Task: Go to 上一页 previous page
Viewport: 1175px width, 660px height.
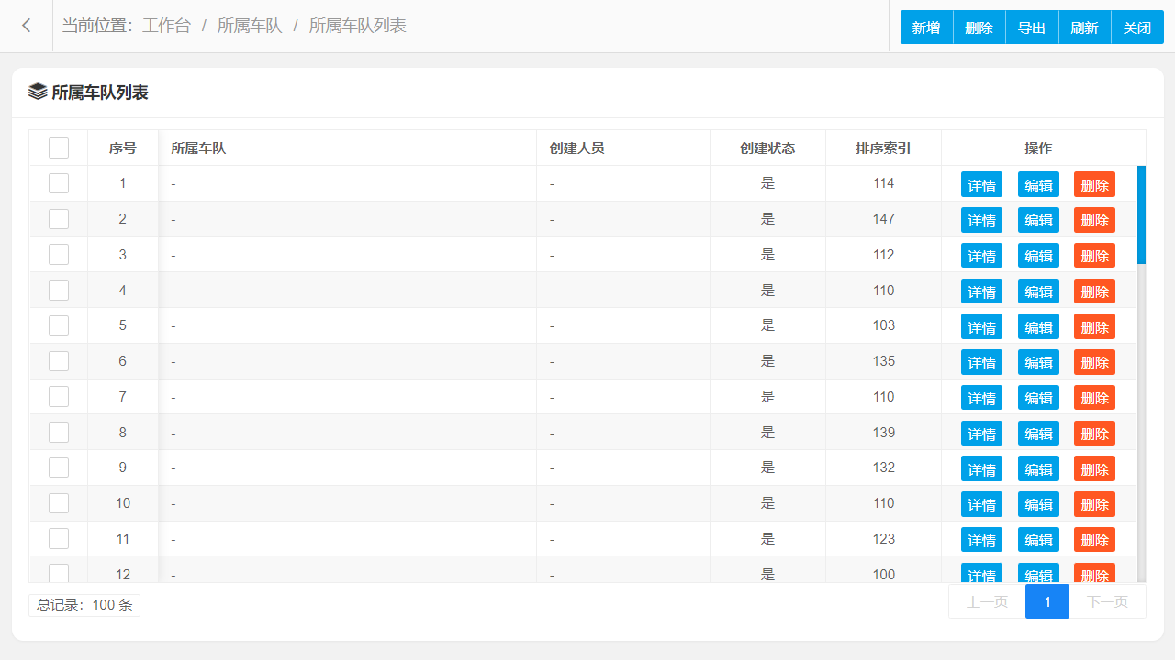Action: (x=987, y=601)
